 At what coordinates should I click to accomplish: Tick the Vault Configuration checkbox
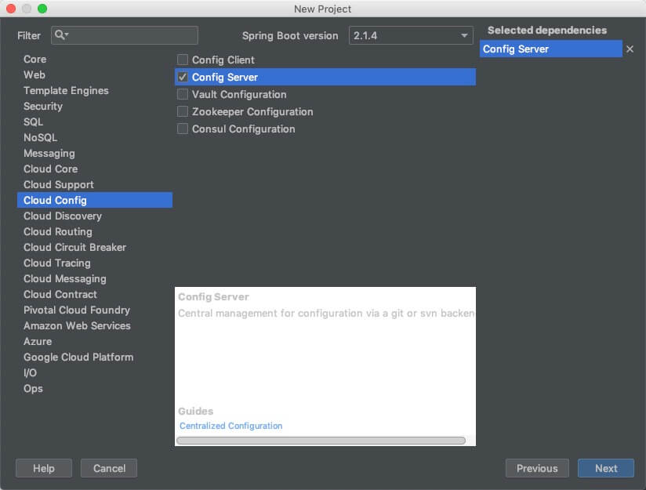183,94
